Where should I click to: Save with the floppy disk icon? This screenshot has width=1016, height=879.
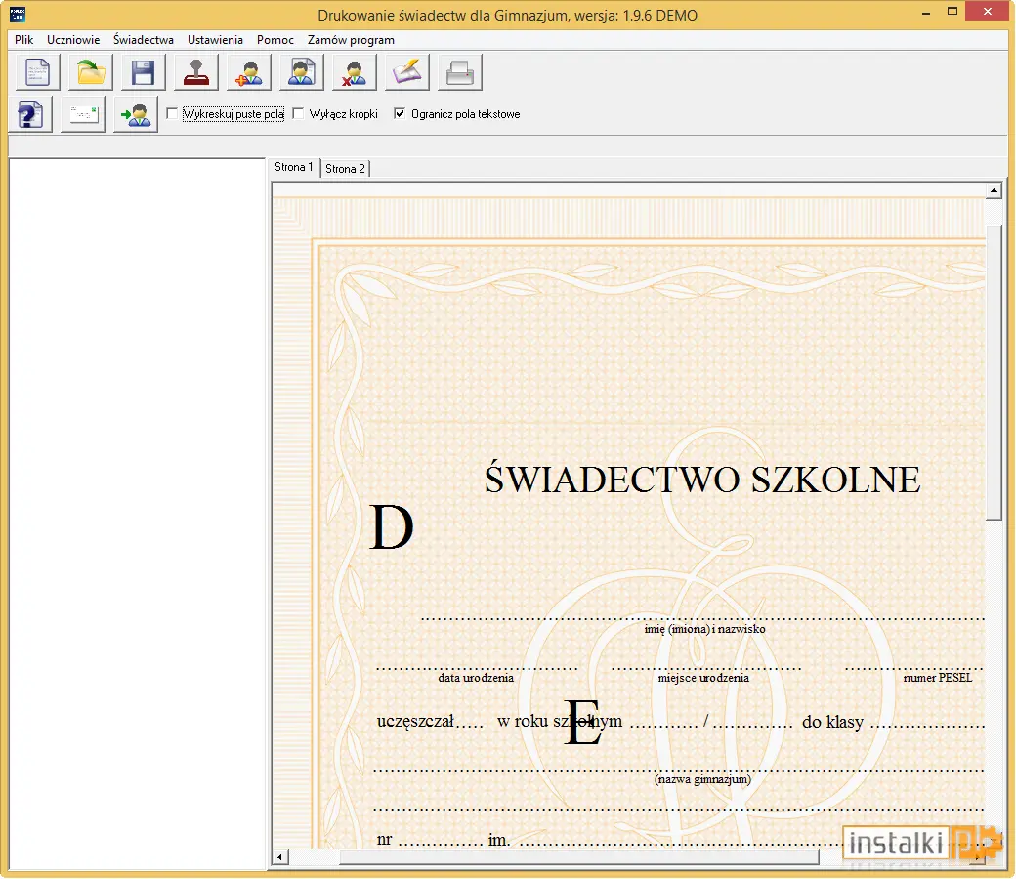click(144, 72)
